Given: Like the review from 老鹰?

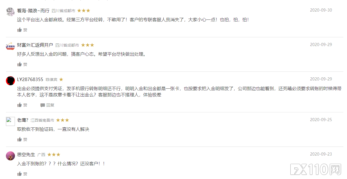Looking at the screenshot, I should tap(20, 139).
